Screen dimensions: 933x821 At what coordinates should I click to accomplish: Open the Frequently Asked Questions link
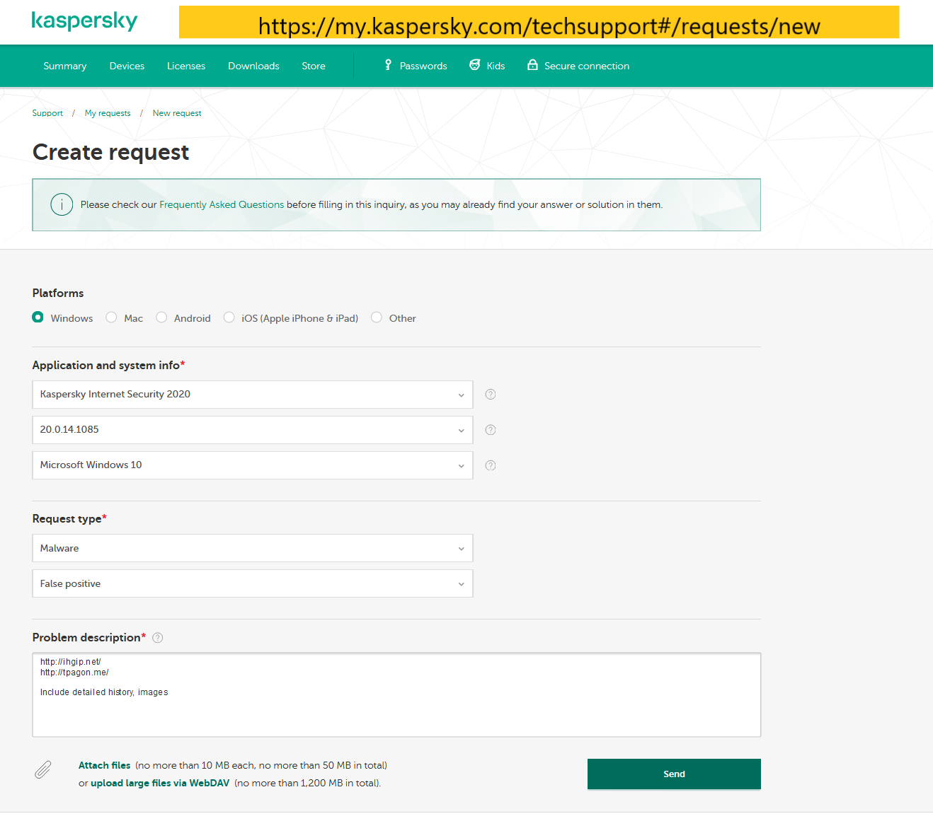(x=222, y=204)
